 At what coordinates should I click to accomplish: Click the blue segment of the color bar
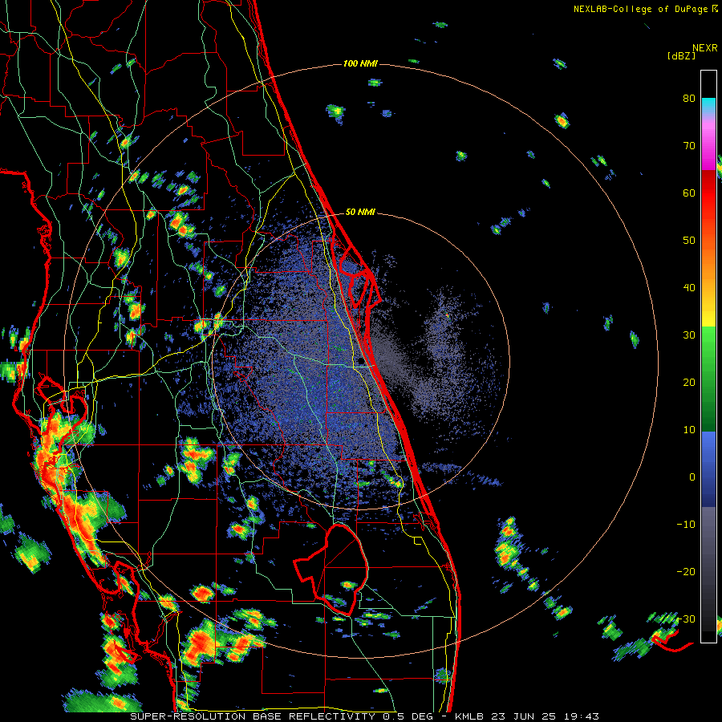pyautogui.click(x=708, y=468)
